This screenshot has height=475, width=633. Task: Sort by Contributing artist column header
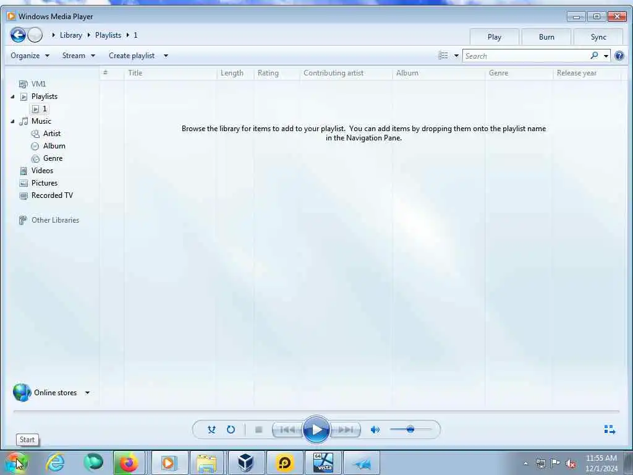point(346,73)
